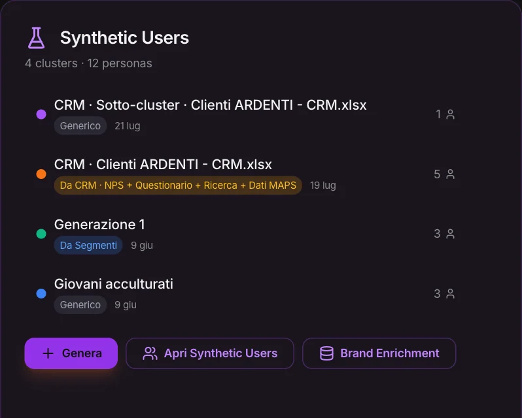Click the blue dot of Giovani acculturati
522x418 pixels.
[41, 293]
